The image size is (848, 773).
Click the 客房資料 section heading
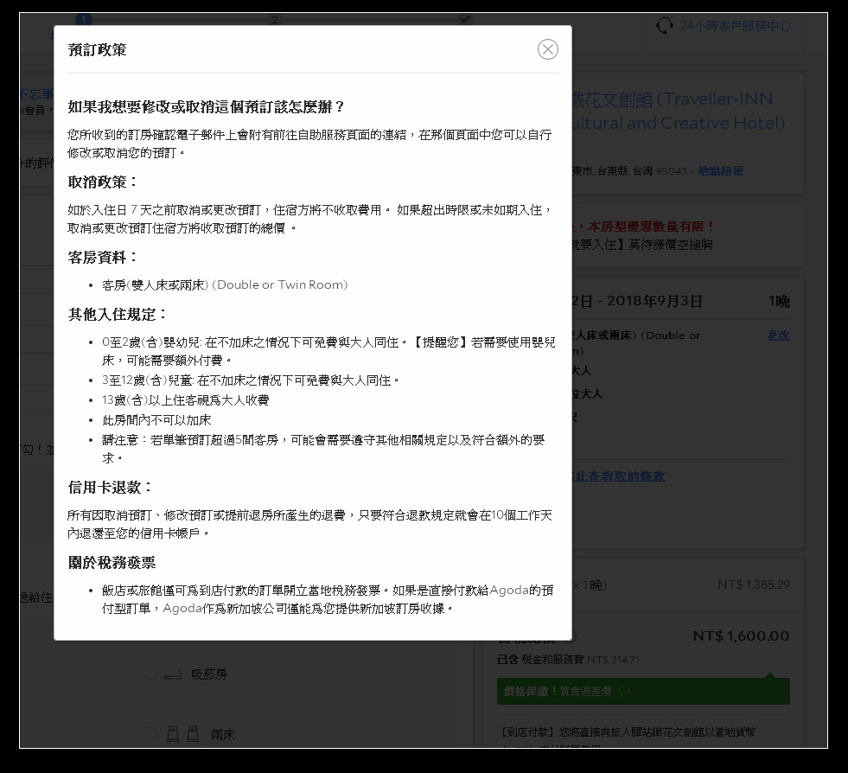[102, 257]
